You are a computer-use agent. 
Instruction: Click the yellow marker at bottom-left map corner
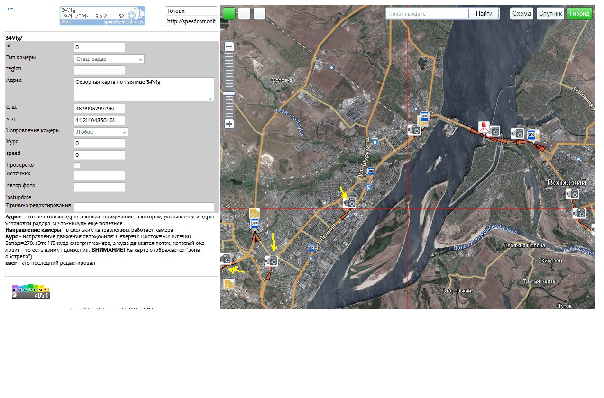(x=229, y=284)
